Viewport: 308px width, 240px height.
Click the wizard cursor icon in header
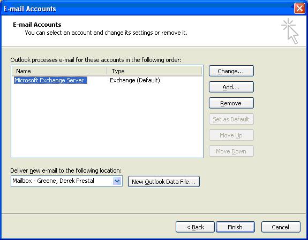click(x=290, y=31)
